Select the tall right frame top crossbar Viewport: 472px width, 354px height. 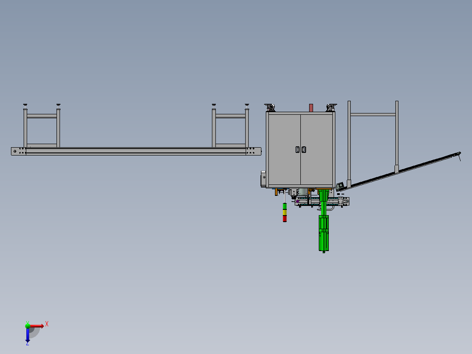tap(373, 114)
